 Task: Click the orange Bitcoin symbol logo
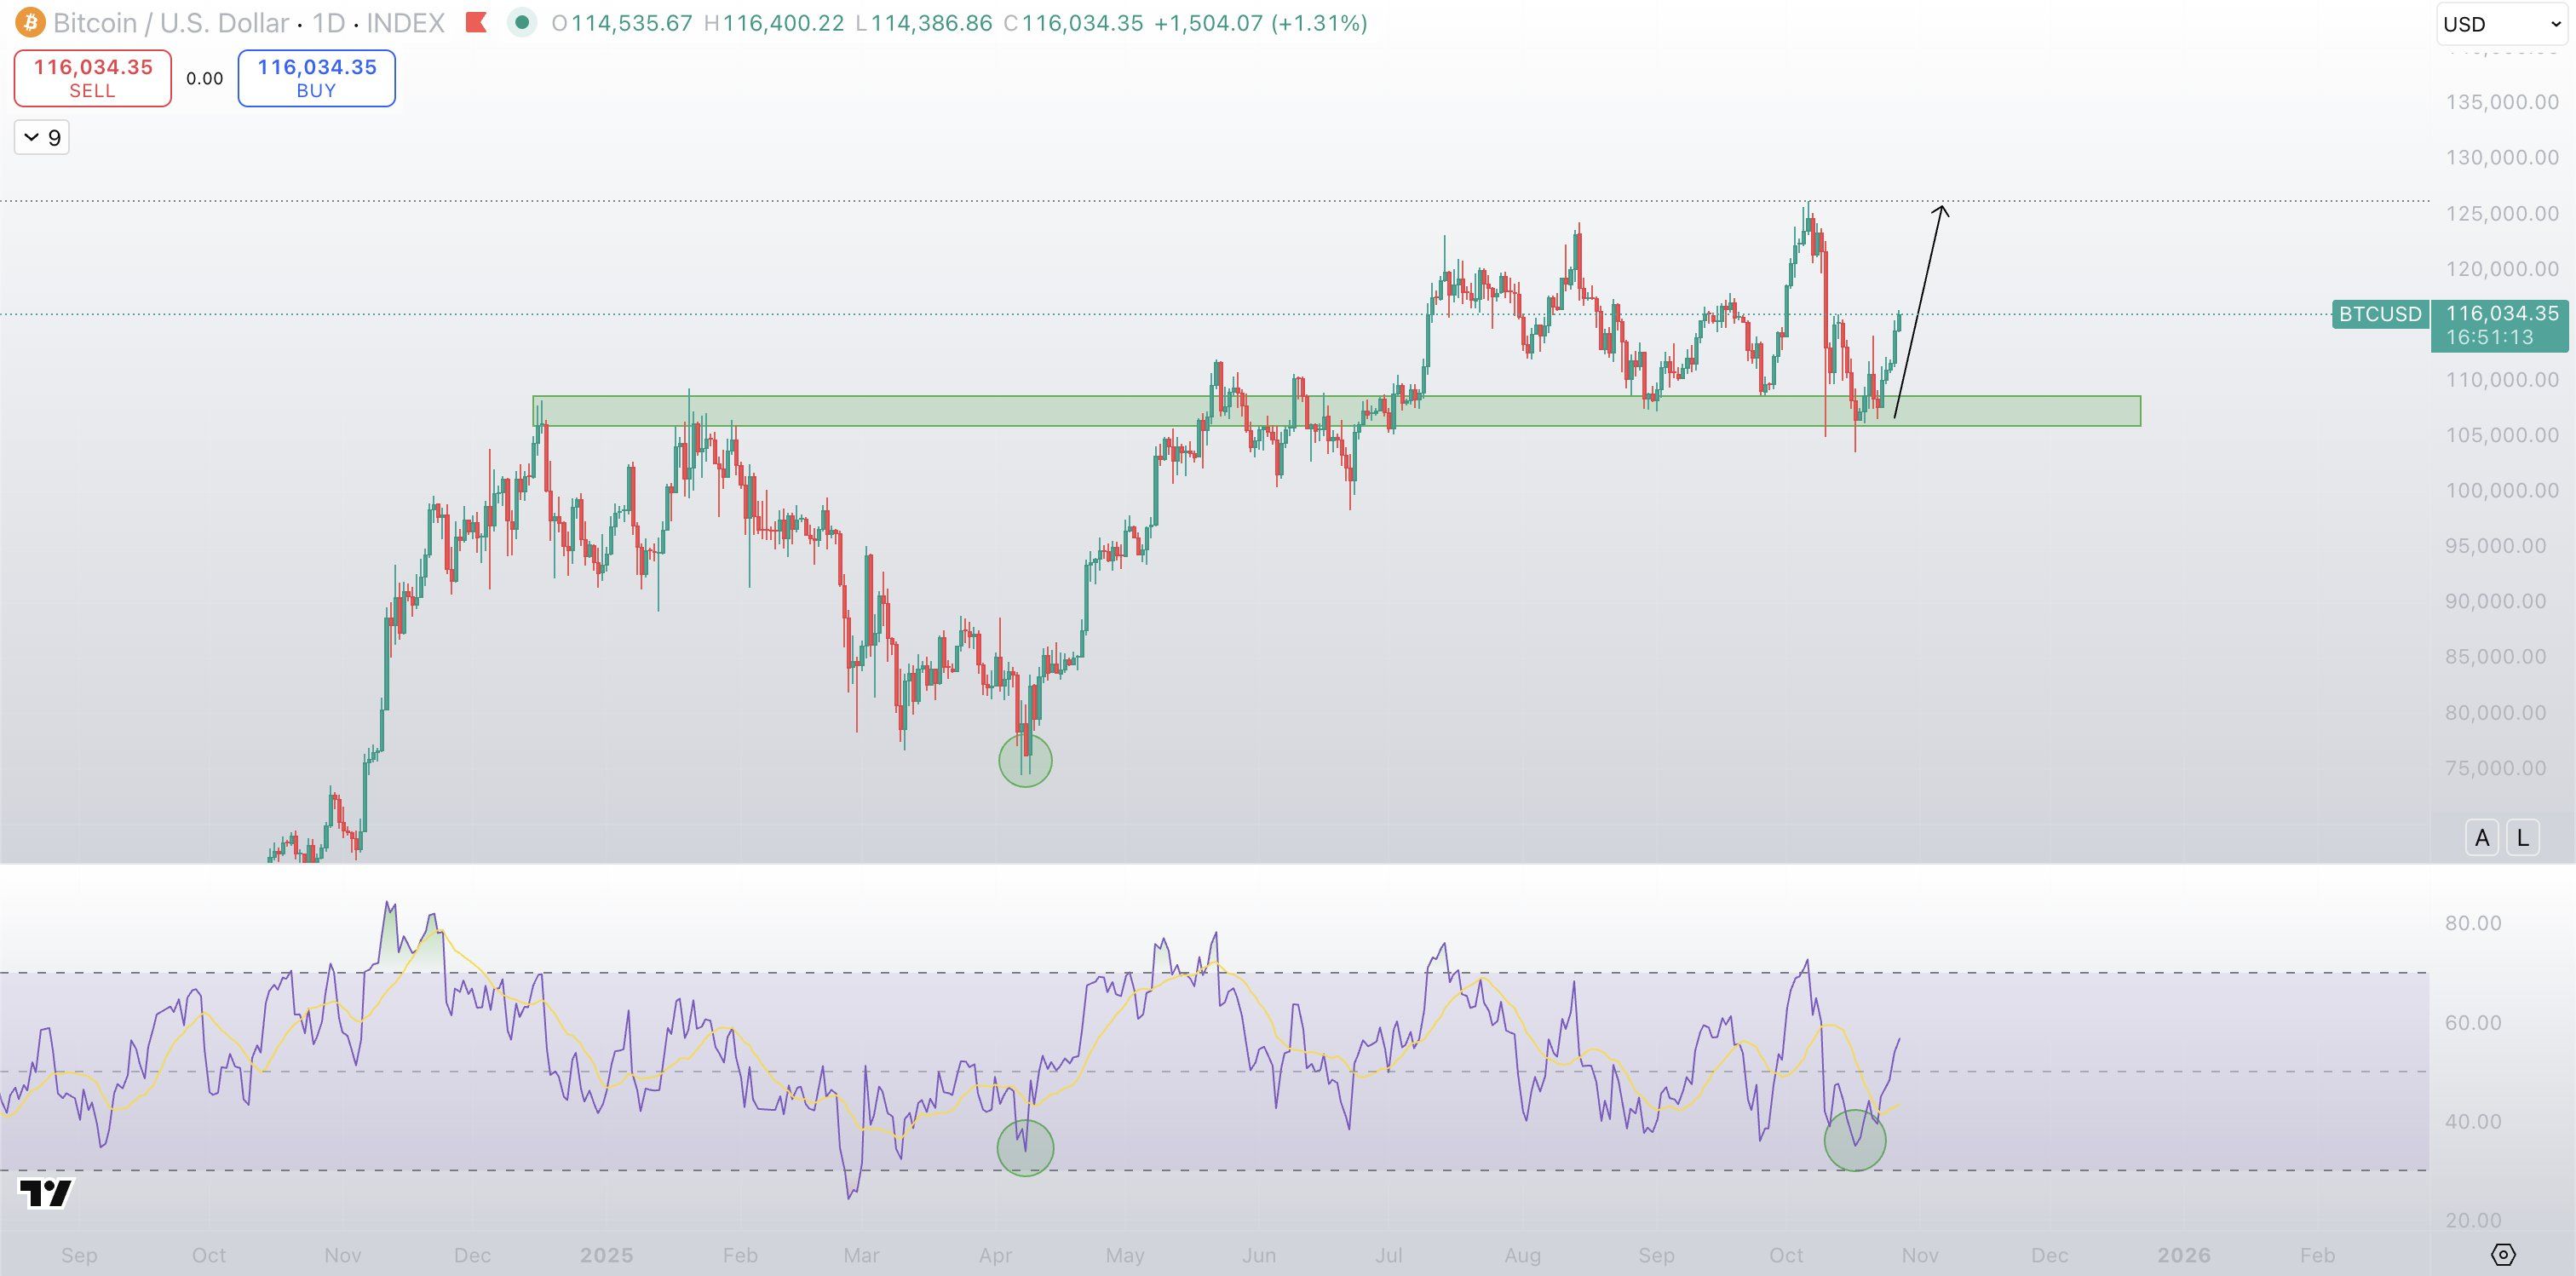(x=29, y=22)
